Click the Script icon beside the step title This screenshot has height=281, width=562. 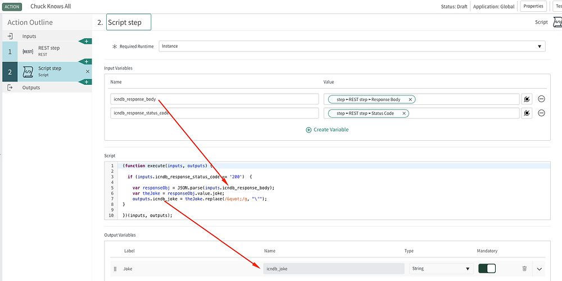(x=558, y=22)
